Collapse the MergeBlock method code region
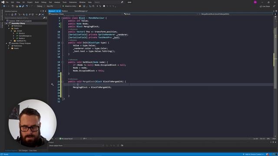 63,81
